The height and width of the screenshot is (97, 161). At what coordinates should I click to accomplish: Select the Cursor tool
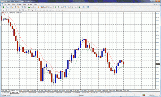tap(3, 10)
